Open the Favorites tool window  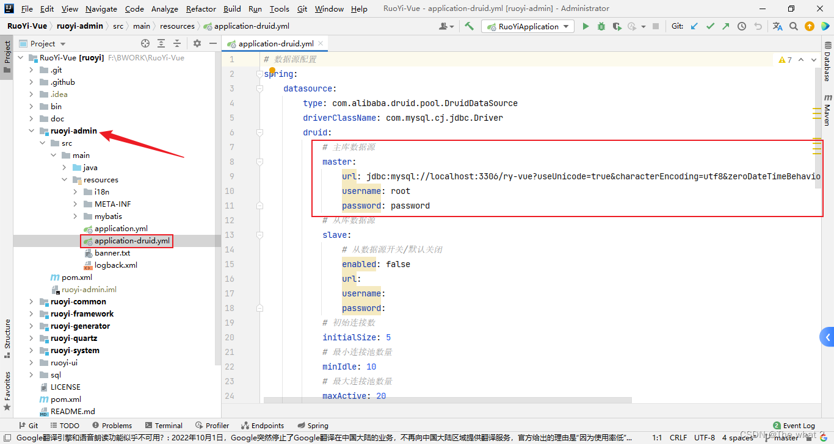coord(7,390)
